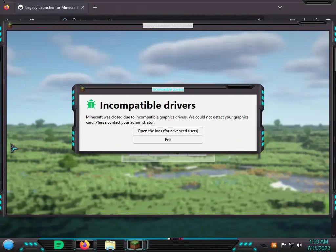Switch to Firefox in the taskbar
The height and width of the screenshot is (252, 336).
[85, 245]
